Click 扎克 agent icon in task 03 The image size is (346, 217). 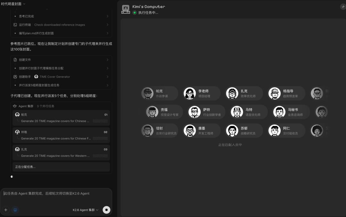(x=17, y=149)
